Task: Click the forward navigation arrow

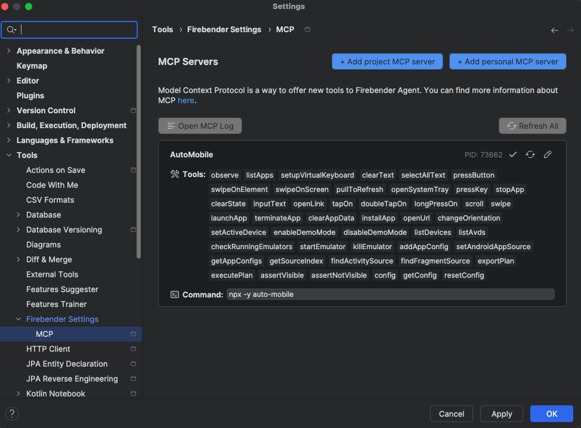Action: 570,30
